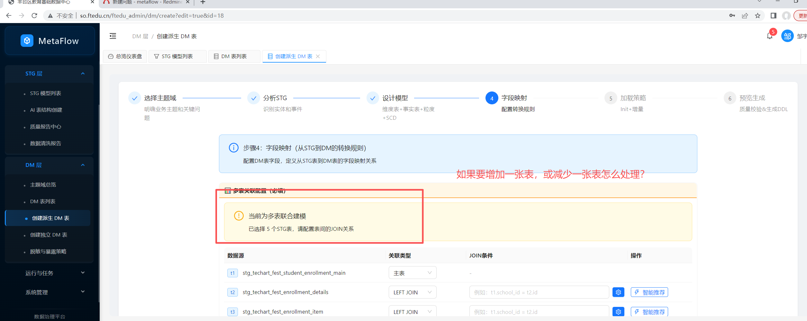Bookmark this page with star icon
Image resolution: width=807 pixels, height=321 pixels.
tap(757, 15)
